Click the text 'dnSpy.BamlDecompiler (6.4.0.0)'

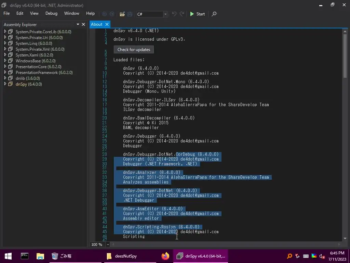point(159,118)
